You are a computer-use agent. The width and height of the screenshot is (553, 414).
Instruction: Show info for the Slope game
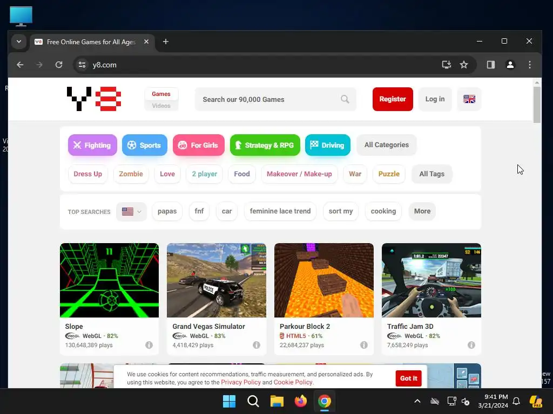click(149, 345)
